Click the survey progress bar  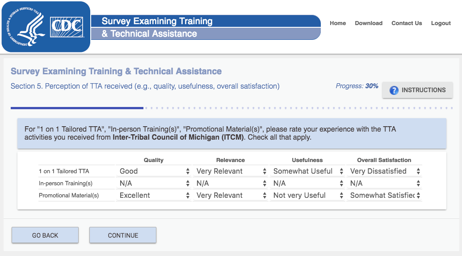231,108
